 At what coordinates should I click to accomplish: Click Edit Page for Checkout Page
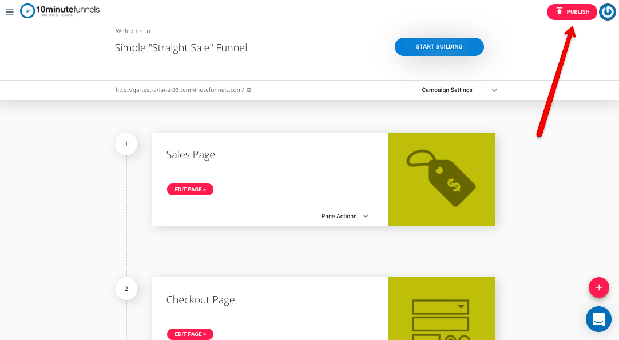190,334
